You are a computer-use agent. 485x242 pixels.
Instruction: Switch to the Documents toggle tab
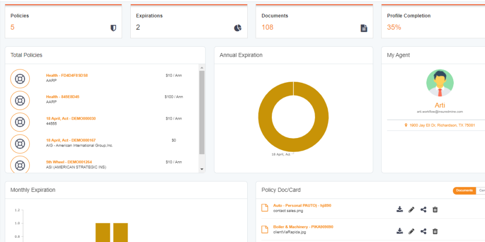tap(464, 190)
